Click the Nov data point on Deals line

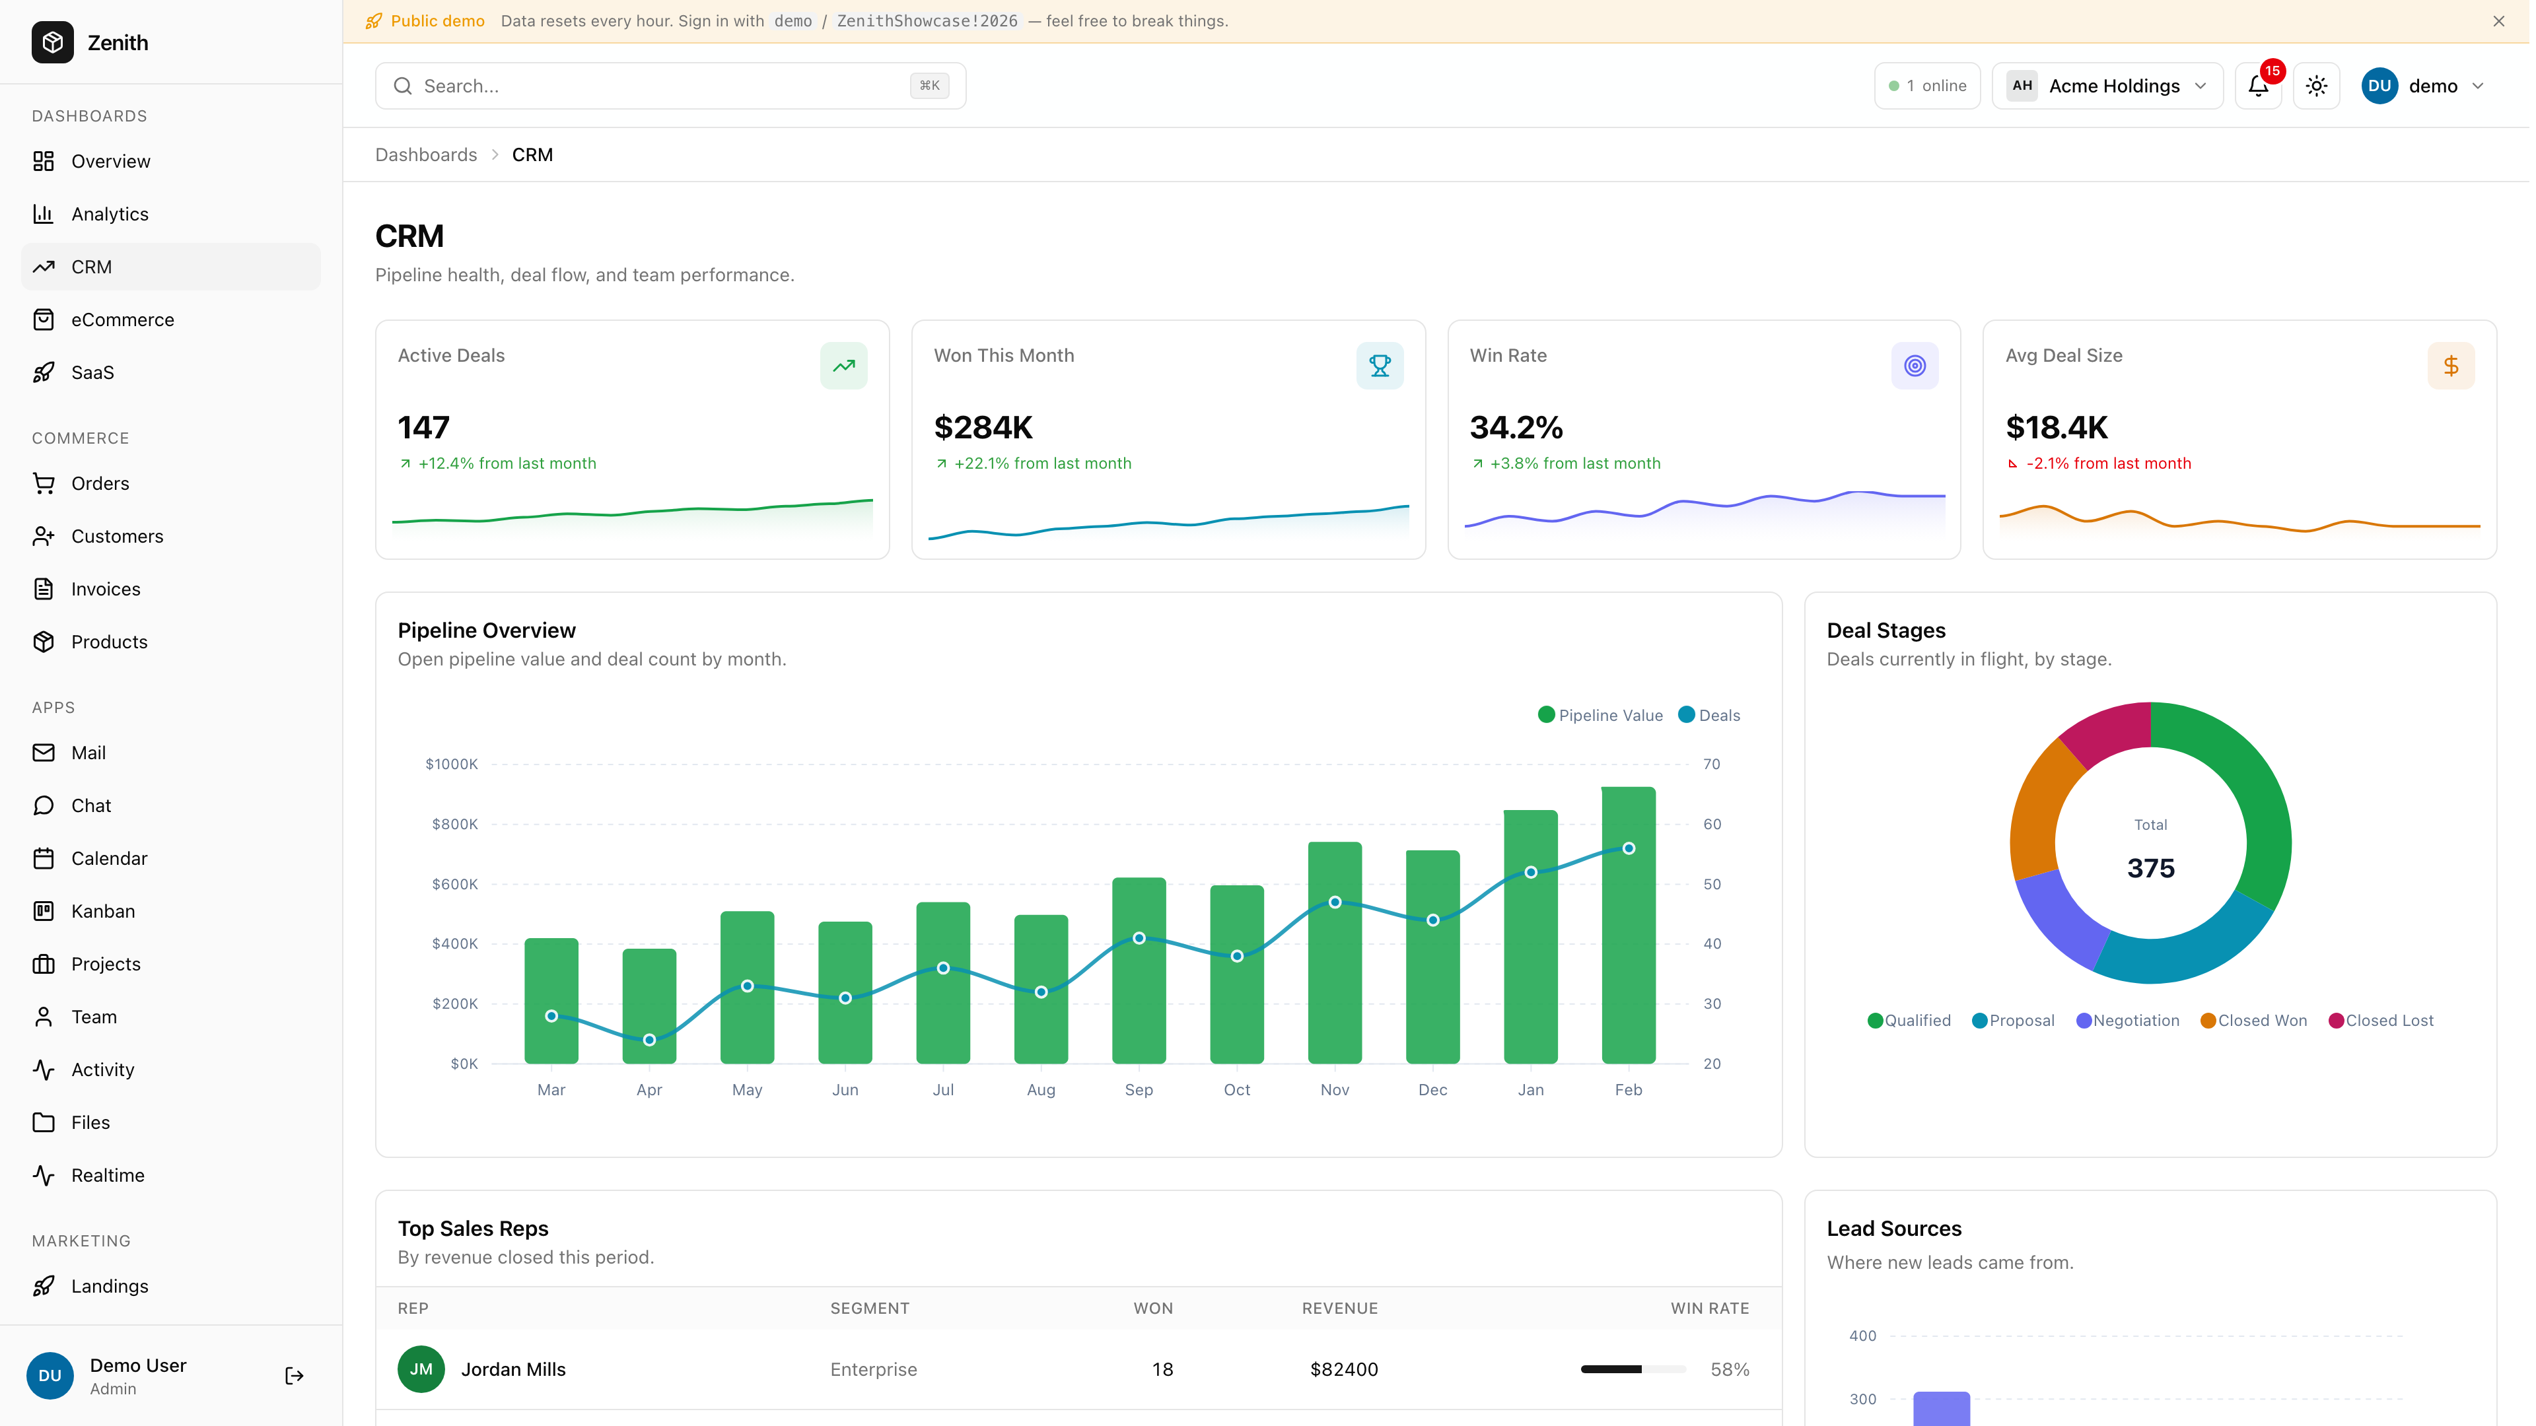click(x=1335, y=902)
